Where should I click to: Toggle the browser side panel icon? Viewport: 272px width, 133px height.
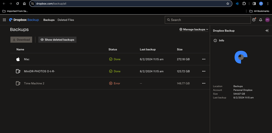(254, 4)
